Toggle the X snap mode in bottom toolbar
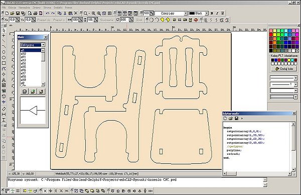The width and height of the screenshot is (301, 195). pos(45,191)
